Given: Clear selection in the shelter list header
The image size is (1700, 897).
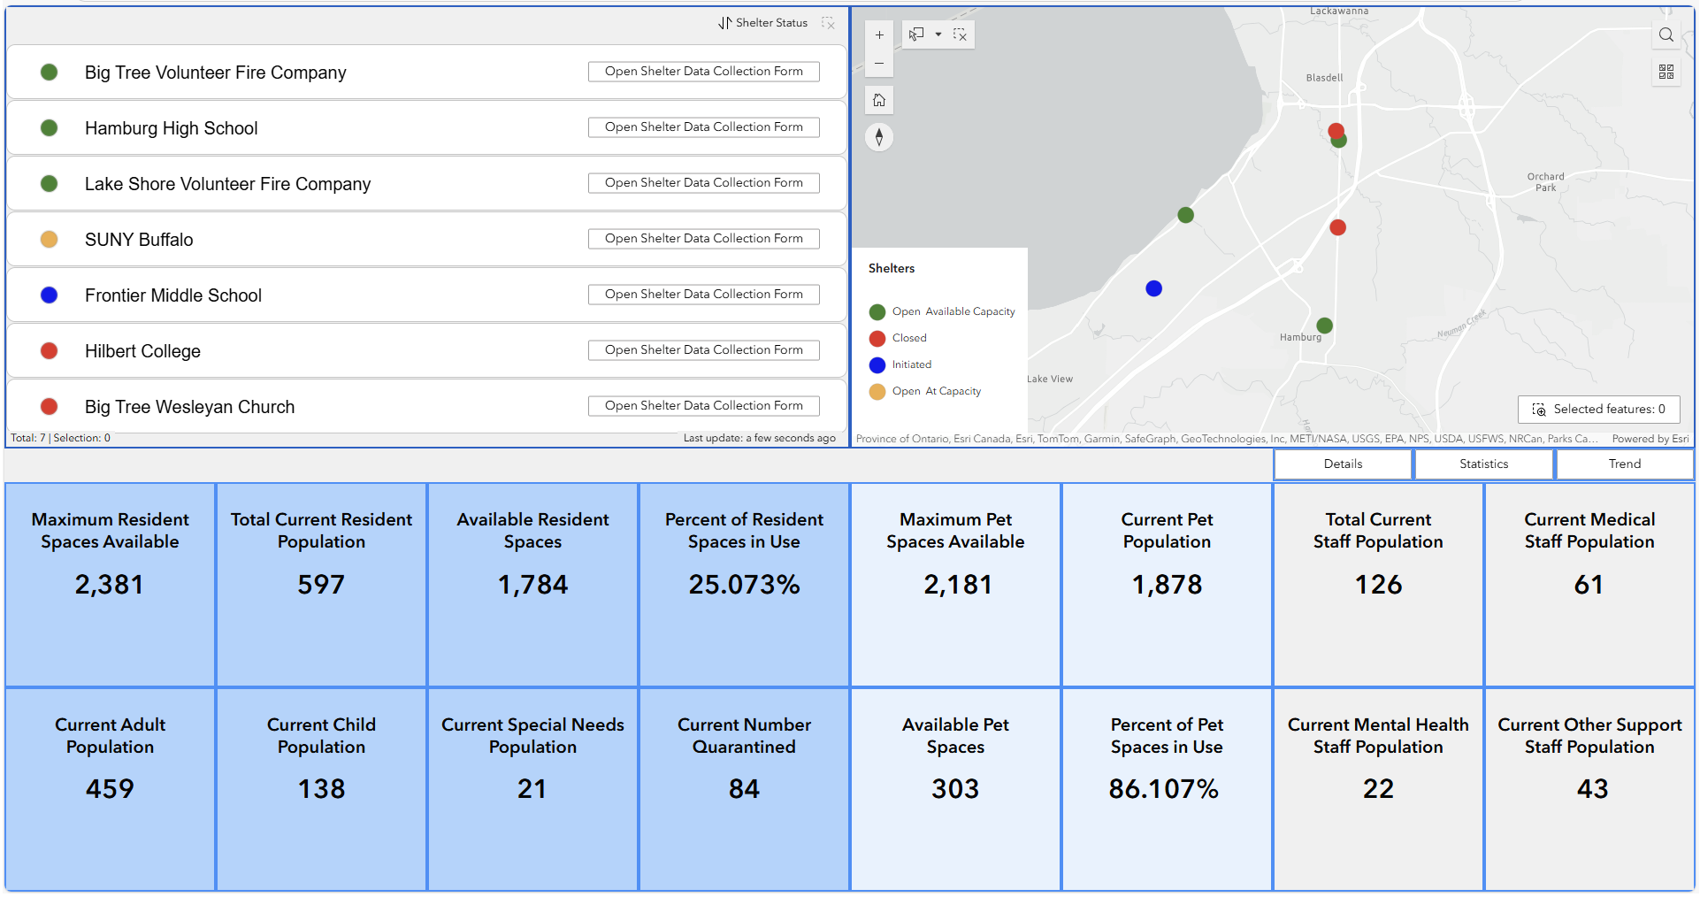Looking at the screenshot, I should coord(829,24).
